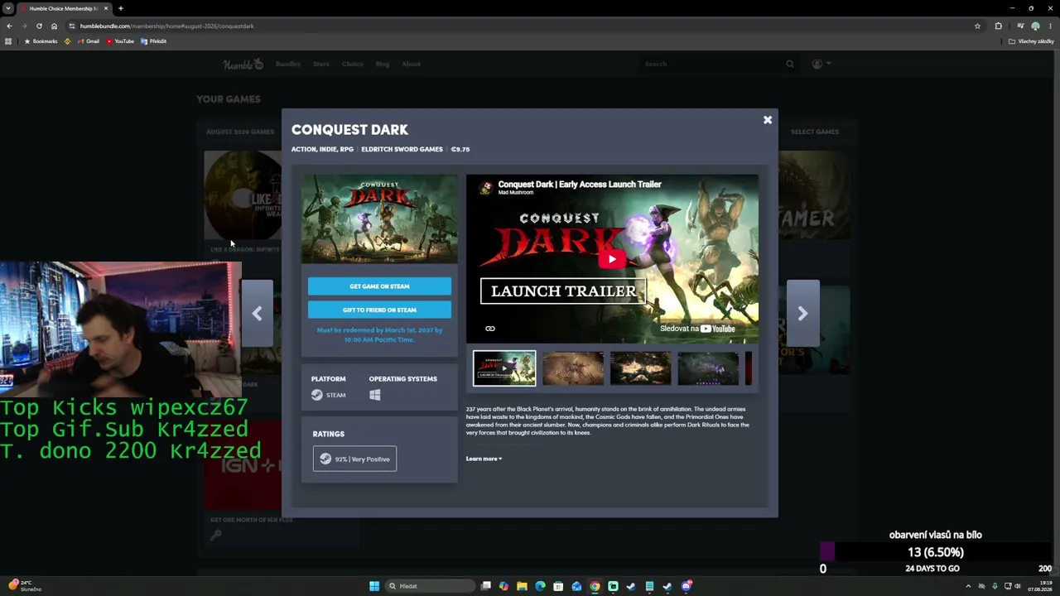Open the Windows Start menu

(374, 586)
